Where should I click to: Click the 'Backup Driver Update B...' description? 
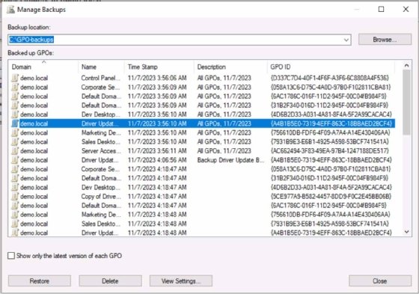230,160
